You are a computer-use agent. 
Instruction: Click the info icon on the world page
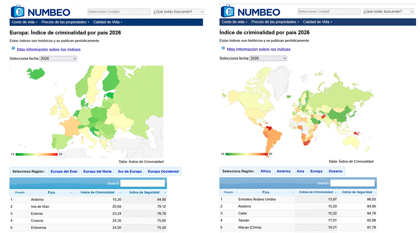(223, 49)
